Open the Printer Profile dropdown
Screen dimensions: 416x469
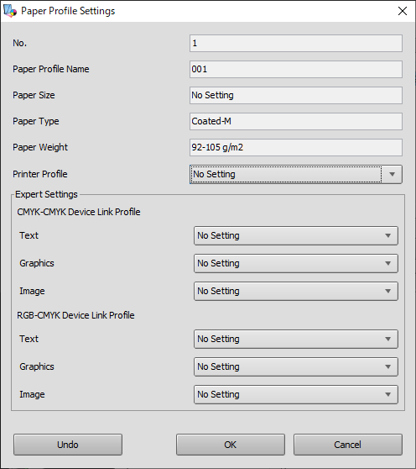click(x=296, y=174)
